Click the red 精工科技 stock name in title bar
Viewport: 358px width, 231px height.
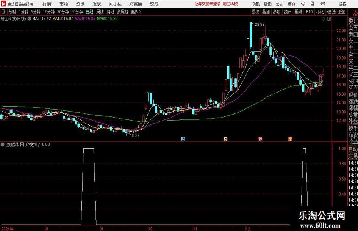(230, 4)
